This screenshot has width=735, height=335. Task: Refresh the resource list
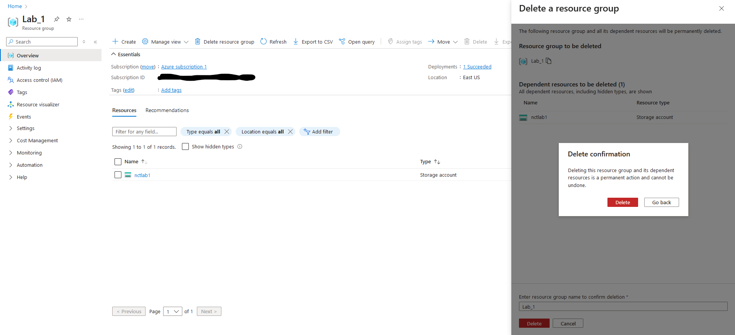pyautogui.click(x=273, y=42)
